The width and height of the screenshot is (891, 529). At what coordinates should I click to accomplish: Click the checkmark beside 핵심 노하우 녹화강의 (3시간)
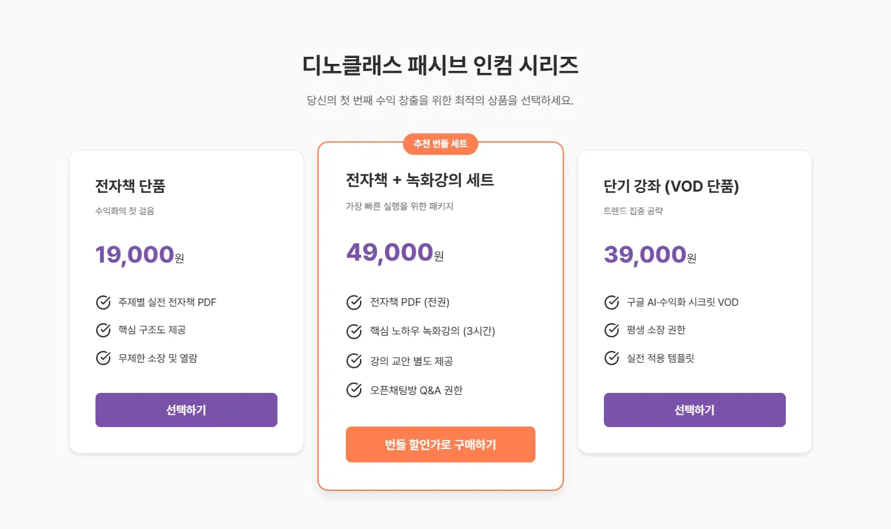click(354, 332)
